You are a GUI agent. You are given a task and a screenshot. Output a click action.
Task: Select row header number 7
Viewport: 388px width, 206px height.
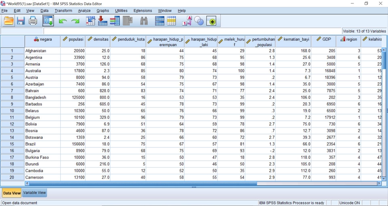[12, 91]
